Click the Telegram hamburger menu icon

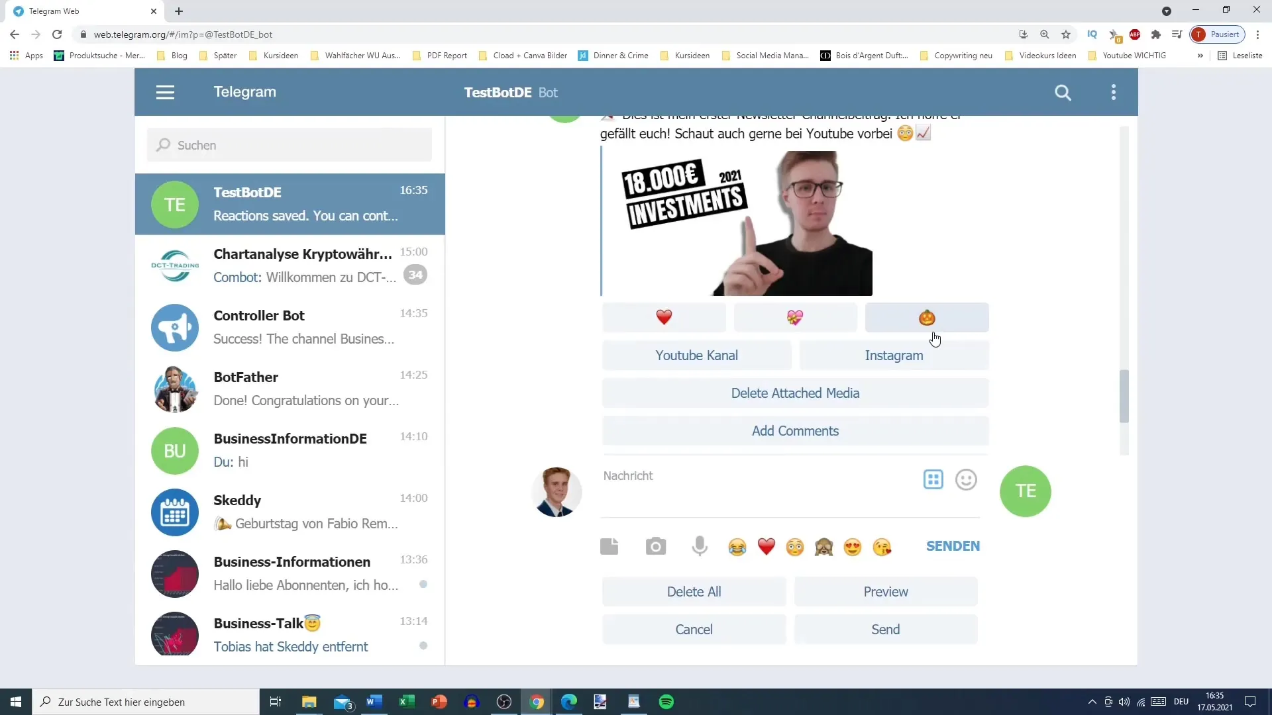click(x=165, y=91)
